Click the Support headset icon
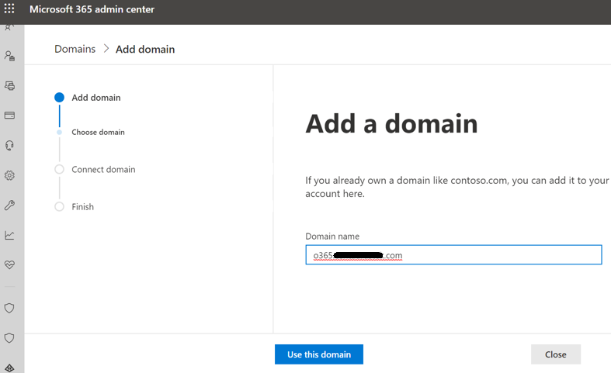The image size is (611, 373). [x=10, y=145]
